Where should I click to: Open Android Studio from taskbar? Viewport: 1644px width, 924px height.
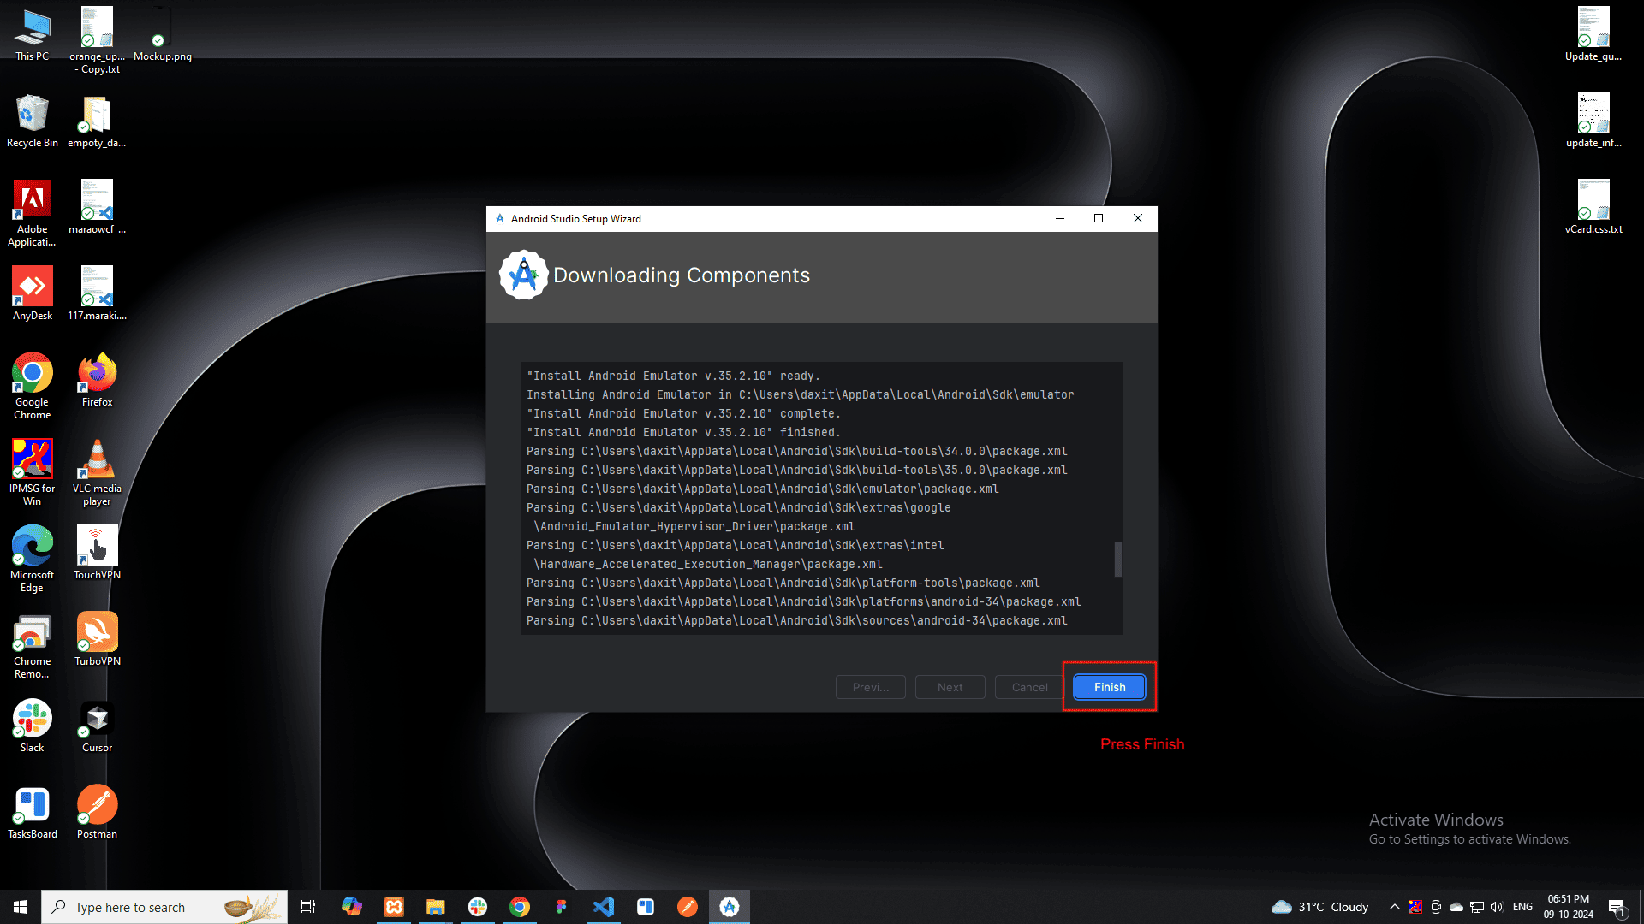(x=730, y=907)
